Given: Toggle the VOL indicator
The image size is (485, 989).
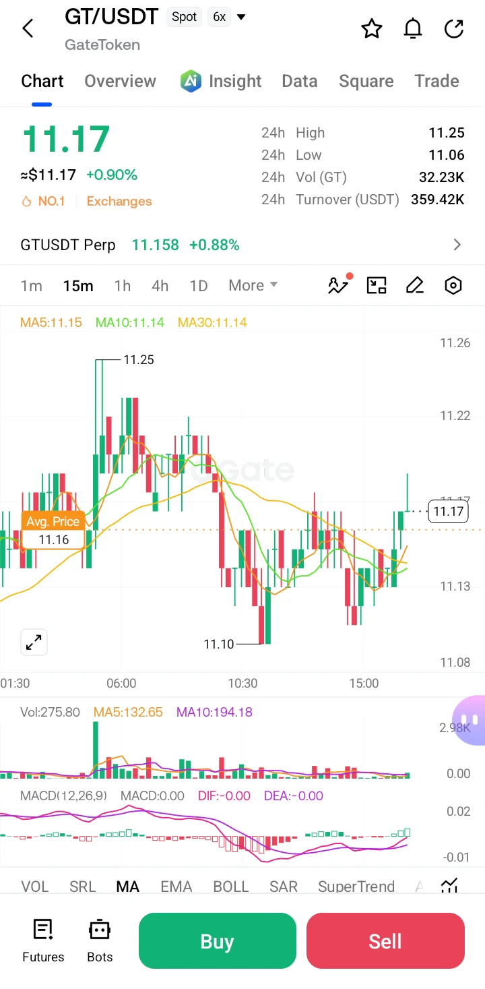Looking at the screenshot, I should click(35, 886).
